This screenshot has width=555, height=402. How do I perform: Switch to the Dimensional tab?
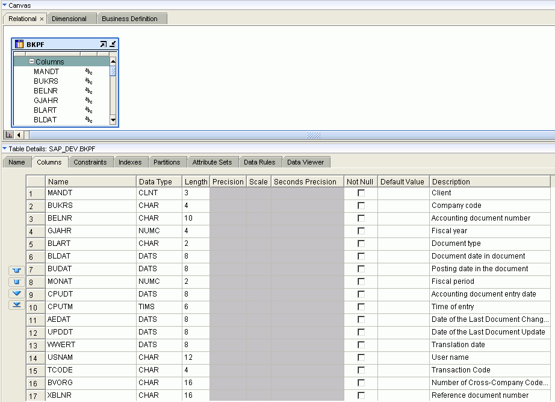click(71, 19)
